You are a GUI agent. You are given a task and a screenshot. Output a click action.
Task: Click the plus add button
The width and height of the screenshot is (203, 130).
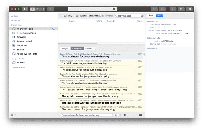pos(51,9)
